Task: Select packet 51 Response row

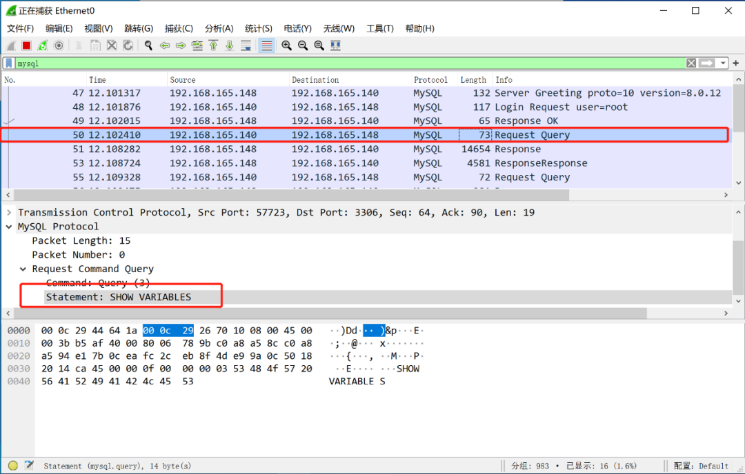Action: (x=345, y=150)
